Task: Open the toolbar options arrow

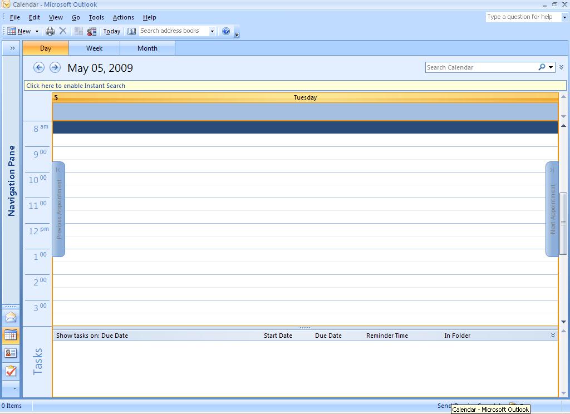Action: pos(237,34)
